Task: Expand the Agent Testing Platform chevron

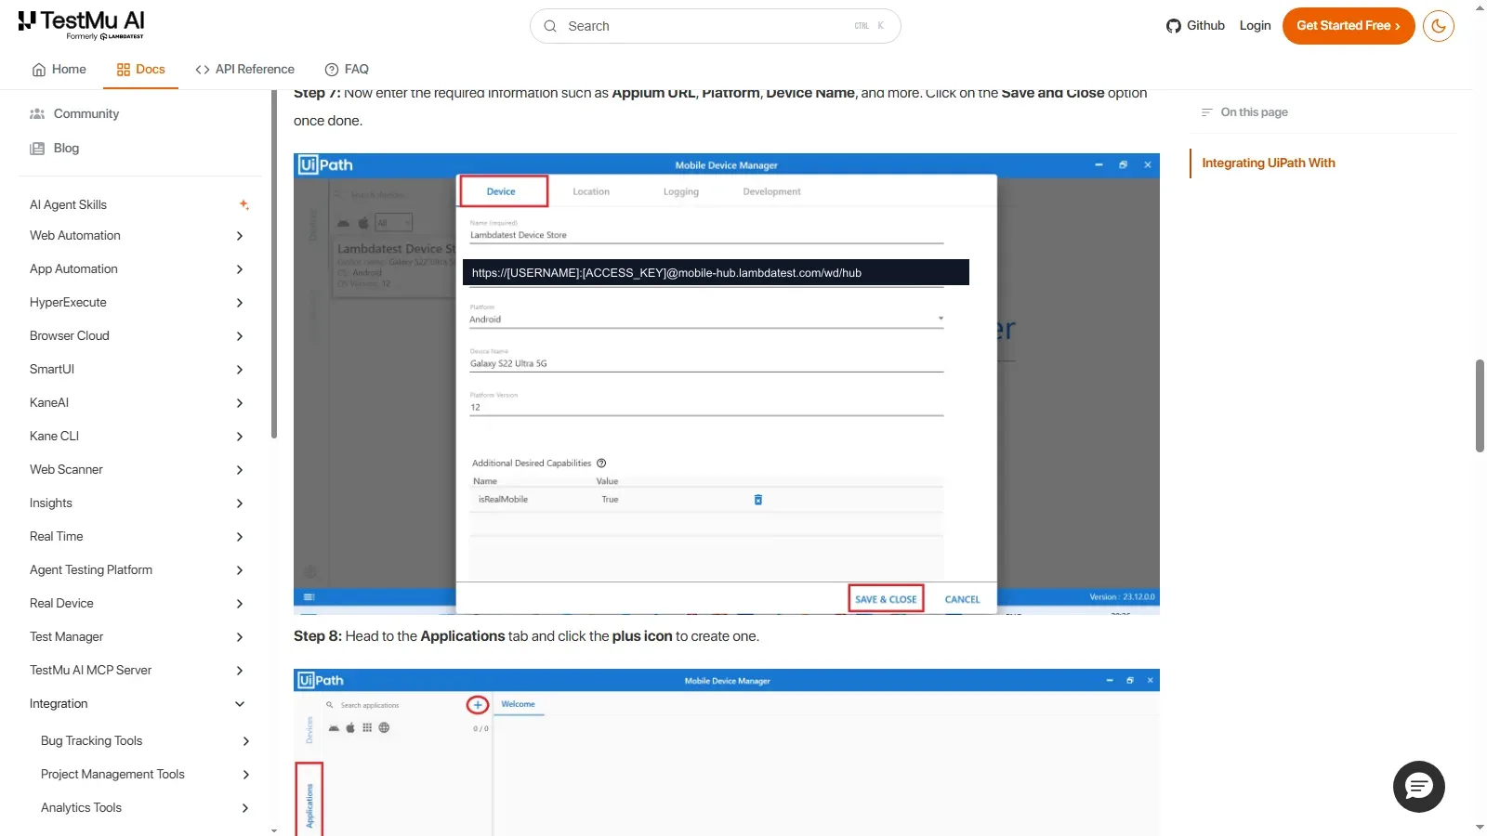Action: click(x=240, y=570)
